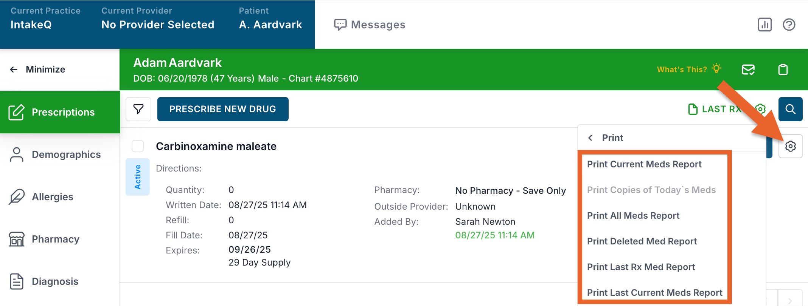Open the LAST RX link
The image size is (808, 306).
coord(714,109)
